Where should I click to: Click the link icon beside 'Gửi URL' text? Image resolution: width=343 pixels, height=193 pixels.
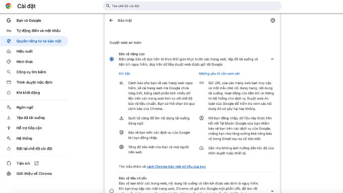201,83
